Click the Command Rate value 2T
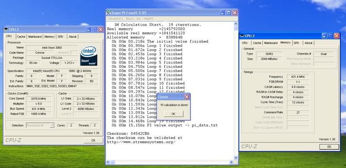346x168 pixels. (298, 112)
